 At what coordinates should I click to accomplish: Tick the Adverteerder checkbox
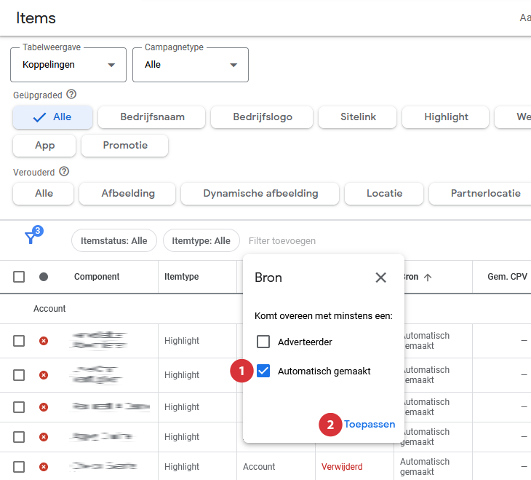263,342
